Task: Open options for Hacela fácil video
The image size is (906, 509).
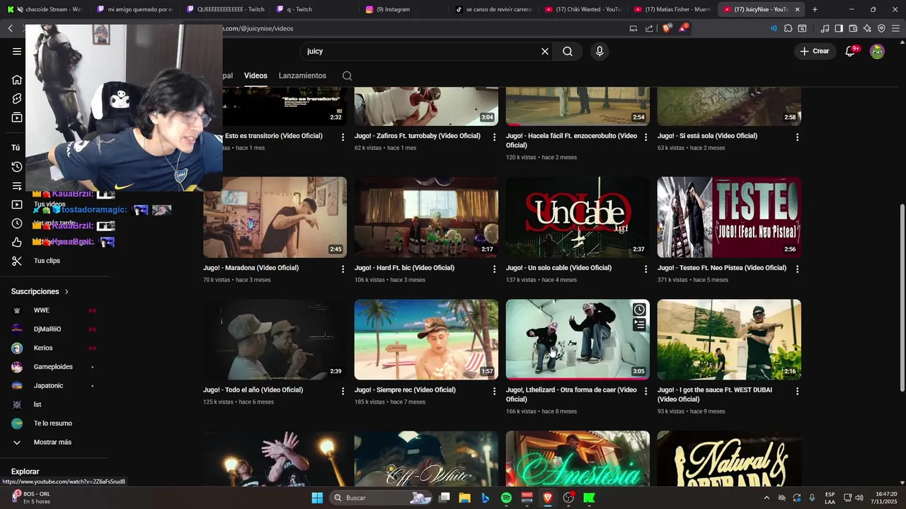Action: click(x=646, y=137)
